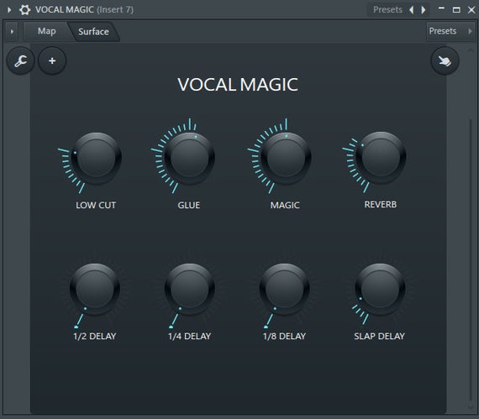Click the LOW CUT knob
The width and height of the screenshot is (479, 419).
click(x=96, y=159)
